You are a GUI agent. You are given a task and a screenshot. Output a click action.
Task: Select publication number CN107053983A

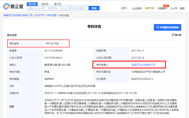pos(53,58)
